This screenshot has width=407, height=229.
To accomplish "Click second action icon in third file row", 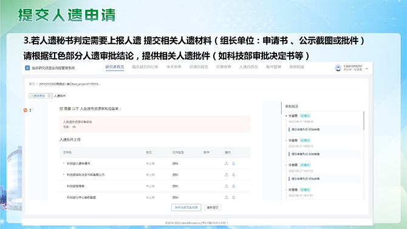I will coord(233,186).
